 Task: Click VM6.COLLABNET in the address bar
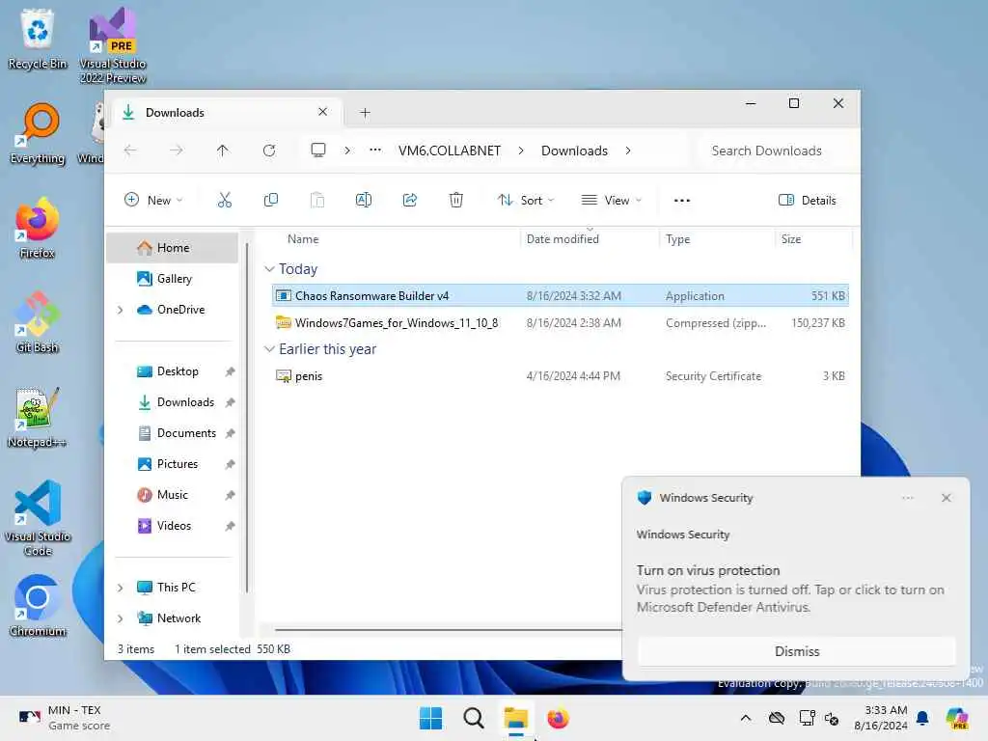click(450, 151)
